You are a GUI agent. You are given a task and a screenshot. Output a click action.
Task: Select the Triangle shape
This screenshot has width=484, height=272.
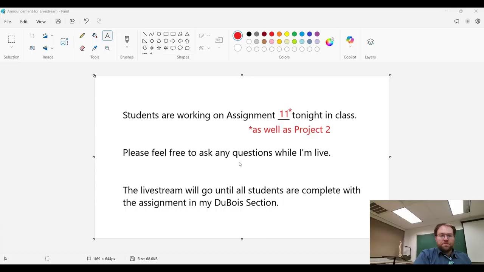click(x=187, y=34)
